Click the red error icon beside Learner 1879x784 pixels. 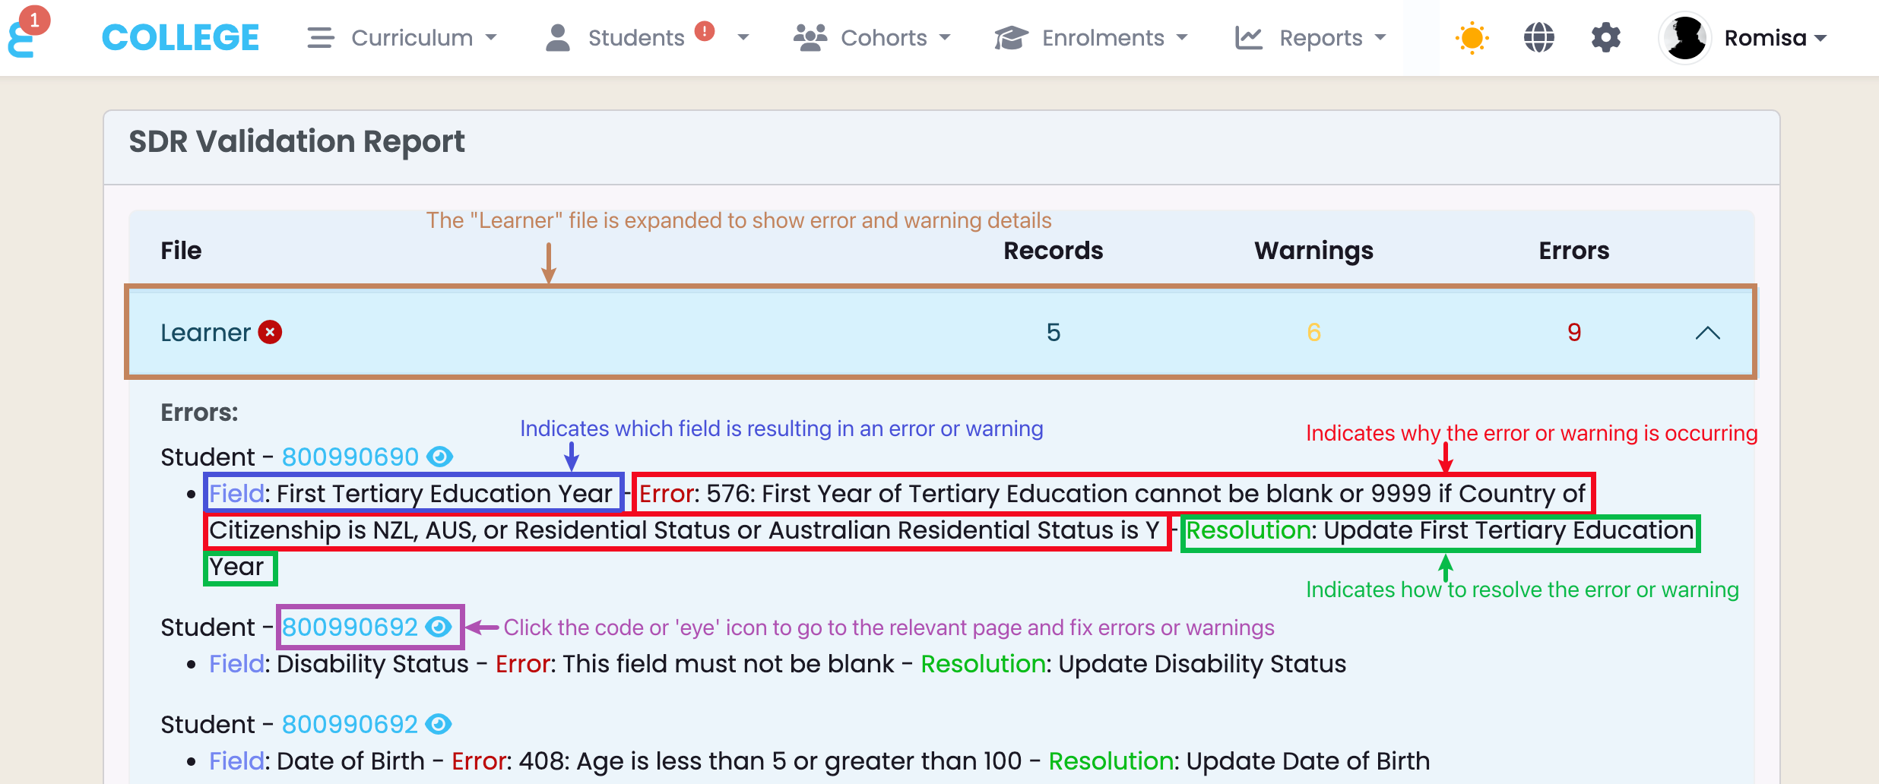tap(270, 332)
